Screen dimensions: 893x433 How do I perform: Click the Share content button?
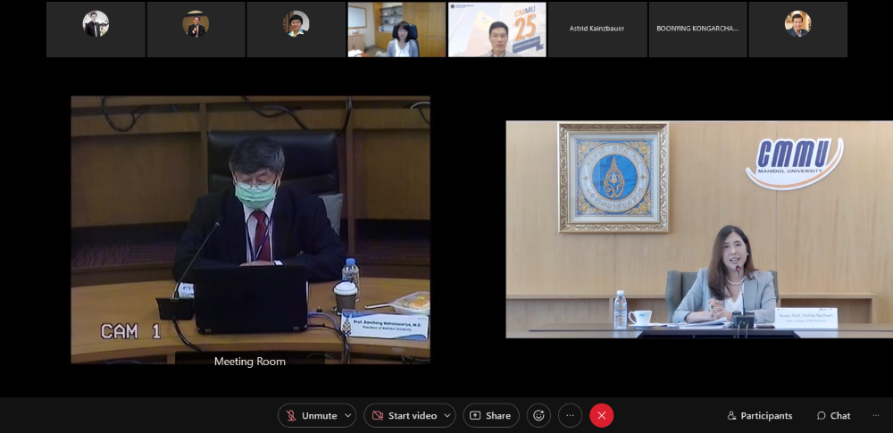490,416
